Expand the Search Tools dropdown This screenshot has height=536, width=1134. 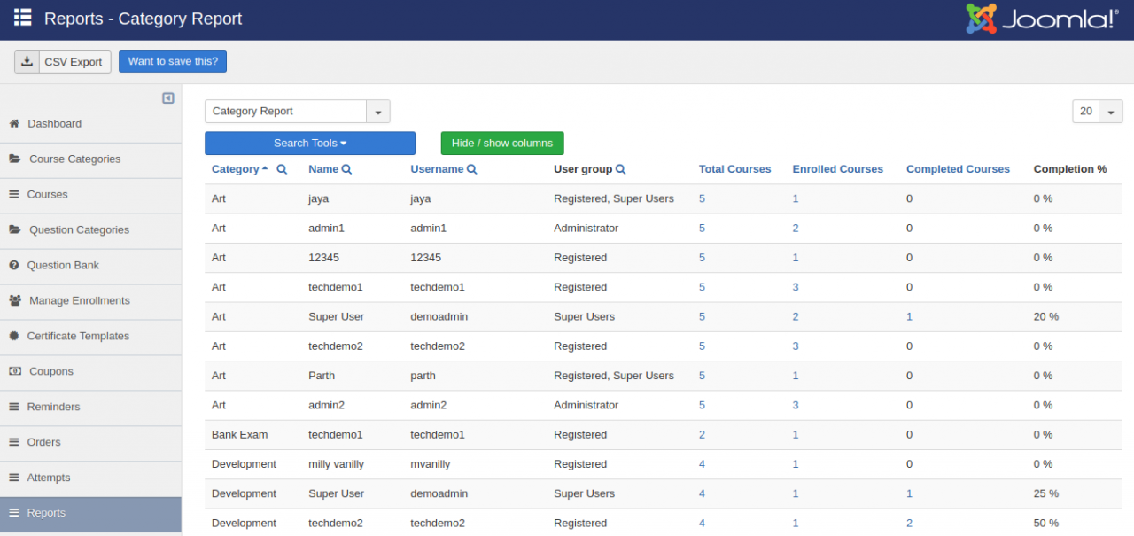click(x=309, y=144)
